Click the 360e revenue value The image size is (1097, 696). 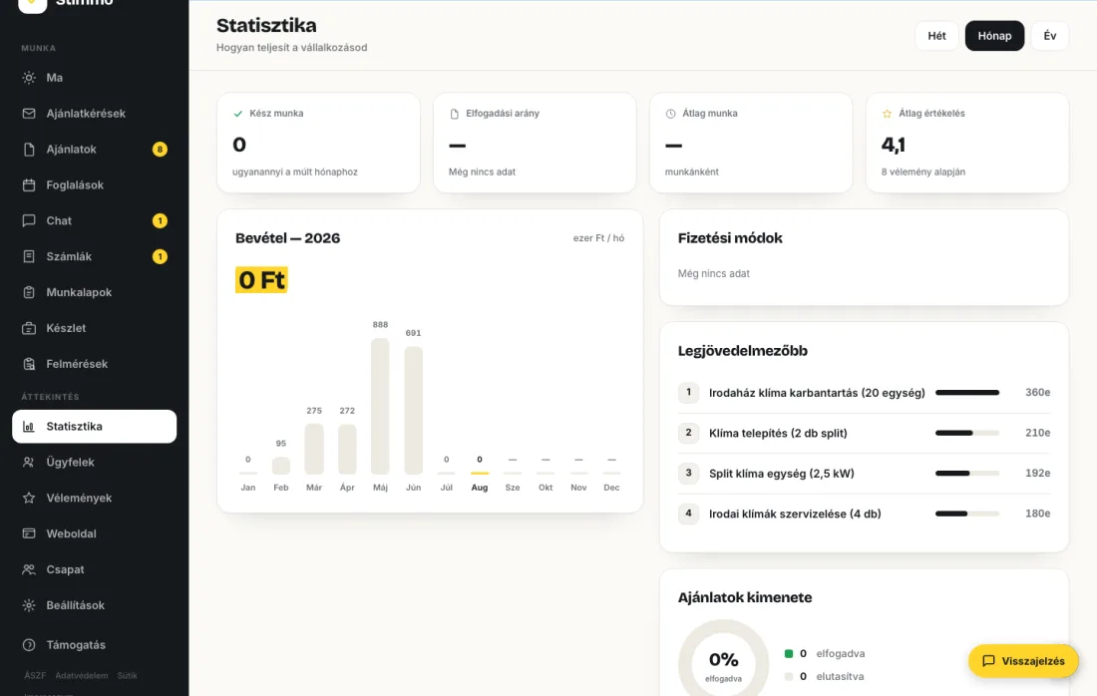click(x=1037, y=393)
